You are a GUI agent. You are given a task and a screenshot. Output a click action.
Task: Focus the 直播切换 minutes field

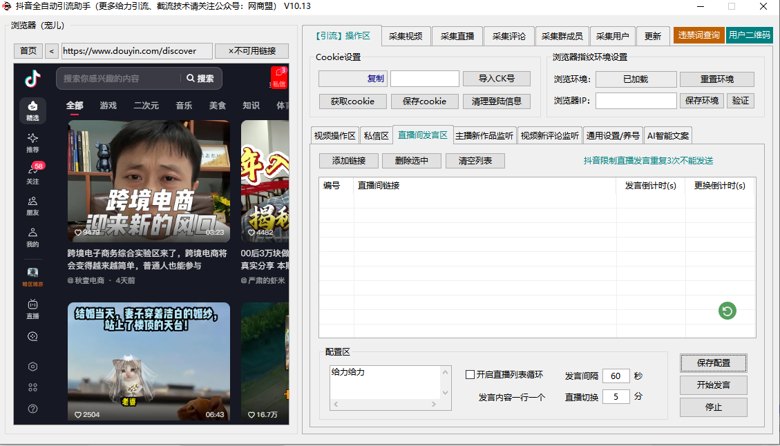(616, 396)
